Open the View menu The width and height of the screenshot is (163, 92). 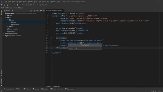pos(13,2)
